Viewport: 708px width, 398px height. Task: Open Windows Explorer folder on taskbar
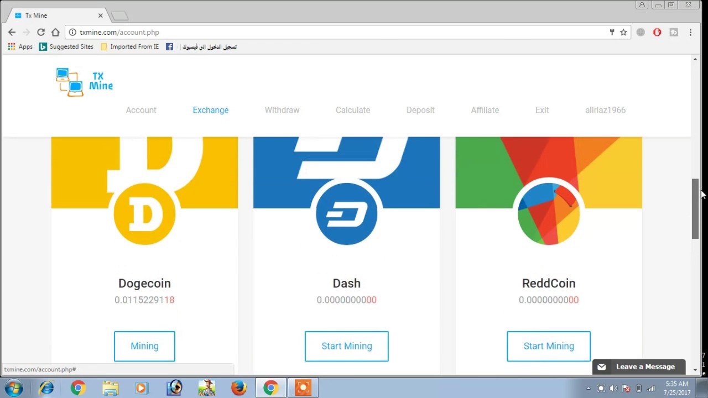click(x=110, y=388)
